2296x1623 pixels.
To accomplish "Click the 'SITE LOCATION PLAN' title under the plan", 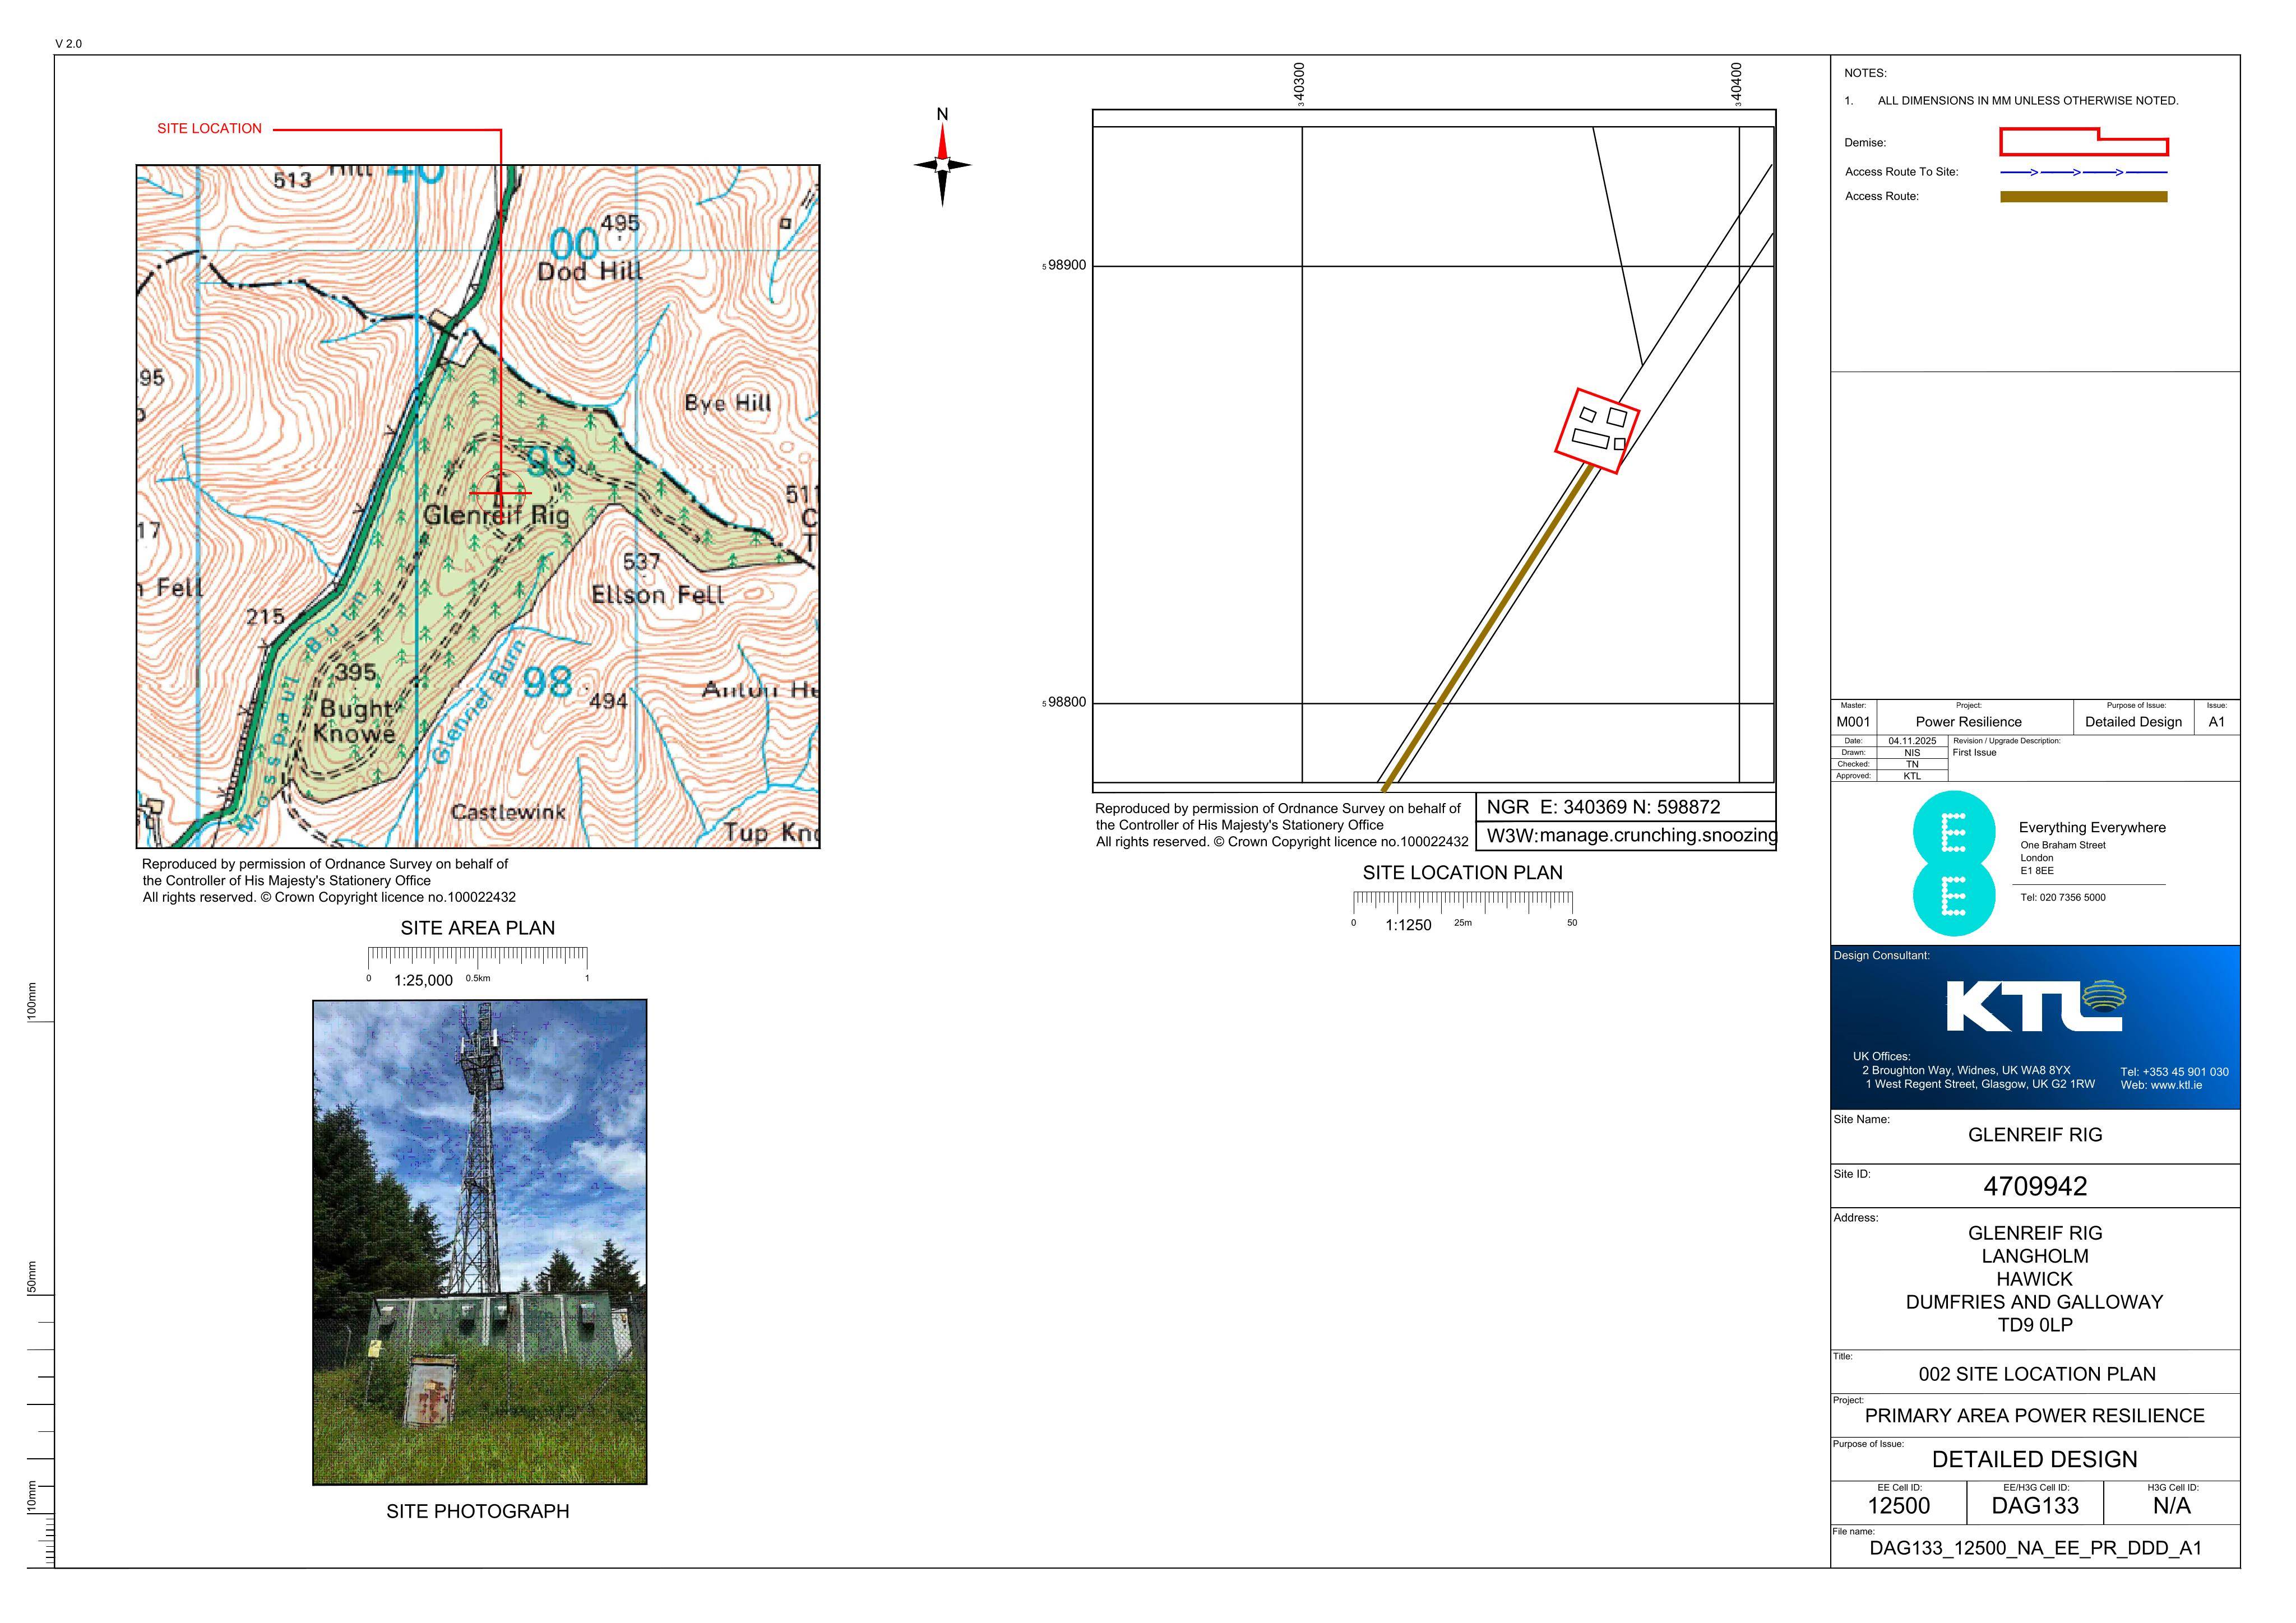I will [x=1463, y=873].
